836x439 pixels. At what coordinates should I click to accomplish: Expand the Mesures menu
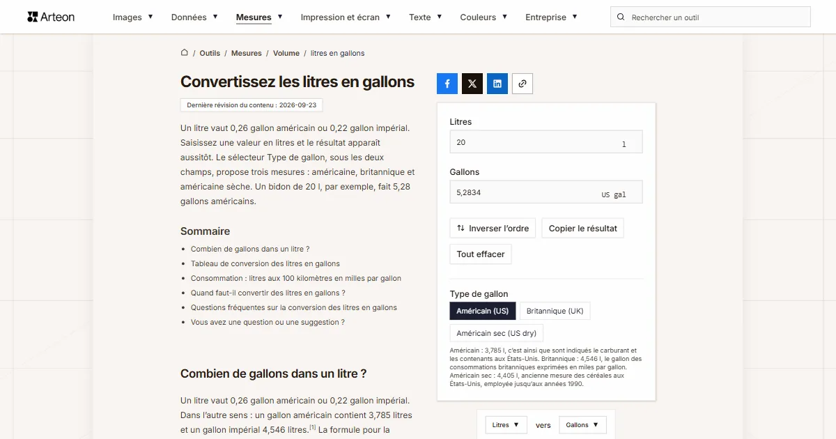tap(259, 17)
